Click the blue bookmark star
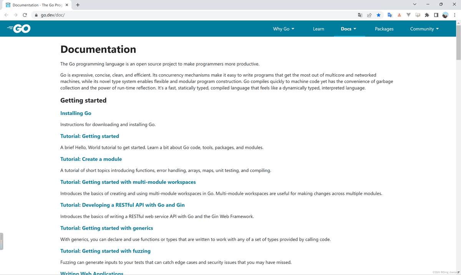The width and height of the screenshot is (461, 275). point(378,15)
